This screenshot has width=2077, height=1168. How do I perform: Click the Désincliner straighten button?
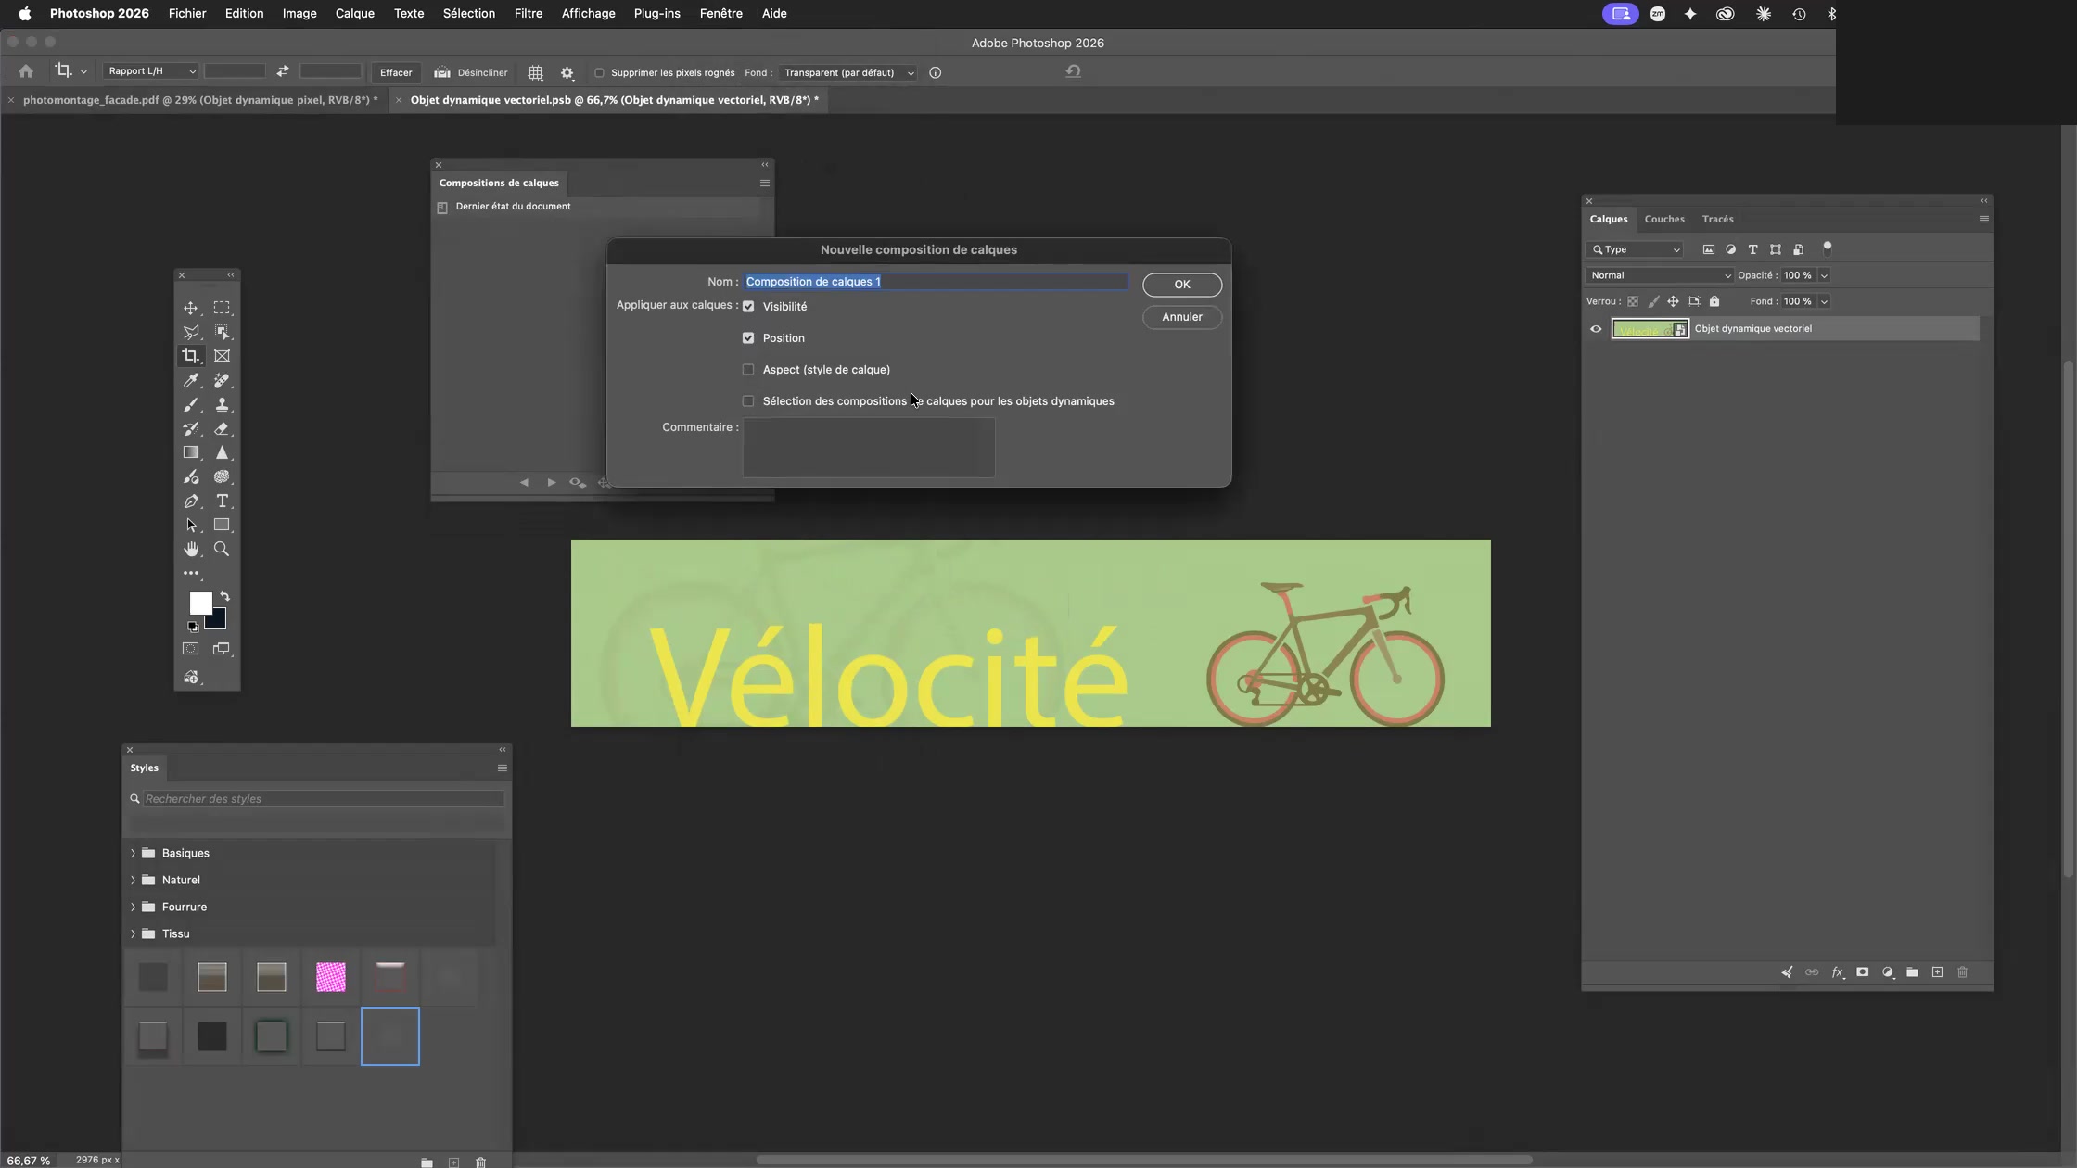(x=471, y=73)
